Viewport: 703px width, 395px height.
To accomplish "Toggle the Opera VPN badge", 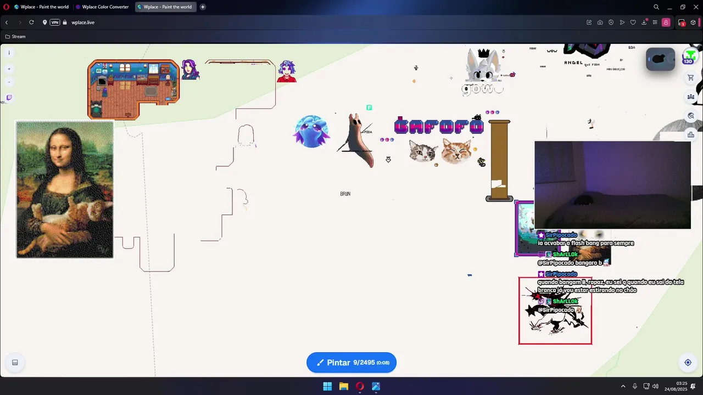I will (x=55, y=22).
